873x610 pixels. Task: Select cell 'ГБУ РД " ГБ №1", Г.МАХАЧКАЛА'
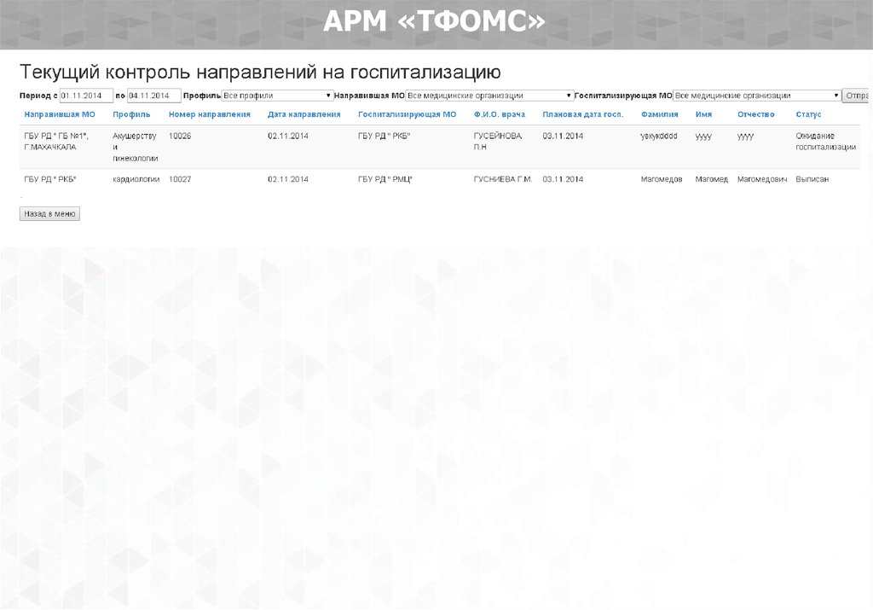tap(56, 142)
